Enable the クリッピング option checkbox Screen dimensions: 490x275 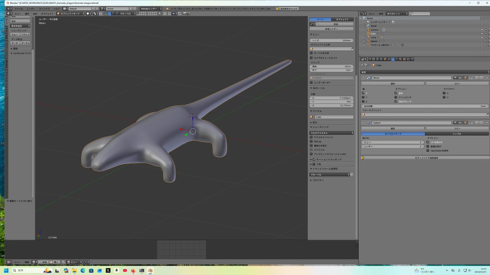(396, 97)
